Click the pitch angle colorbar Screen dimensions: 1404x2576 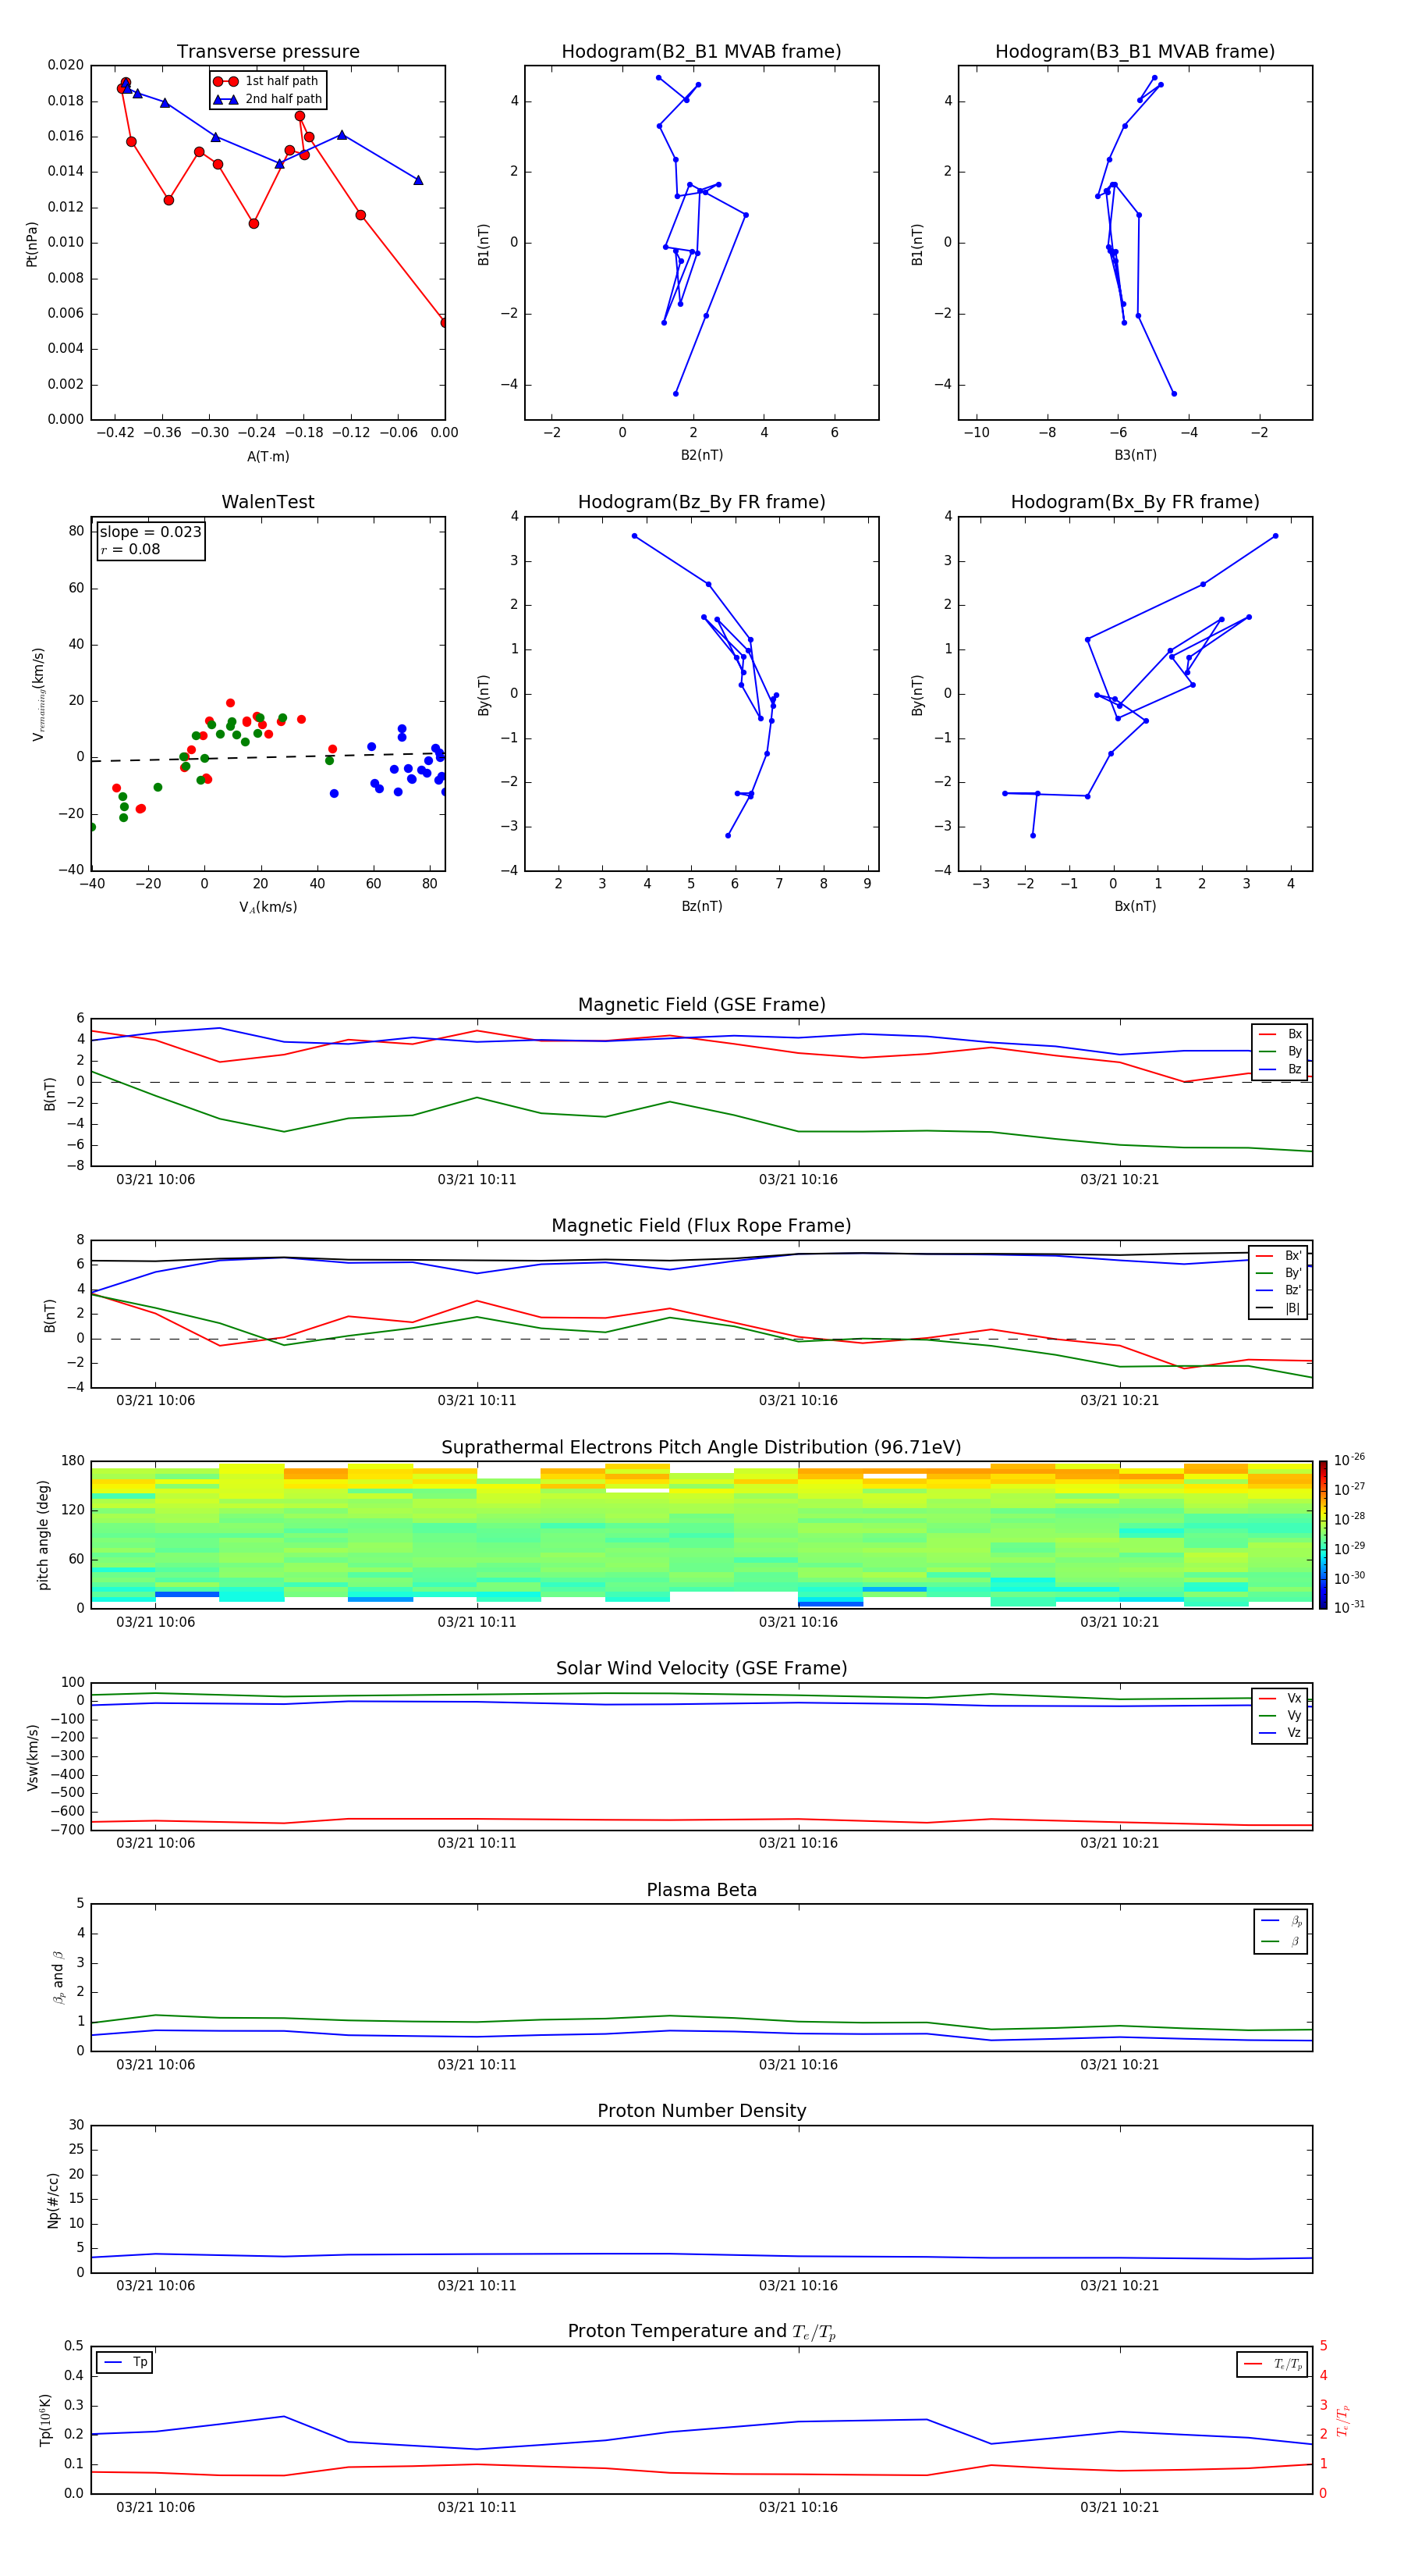[1322, 1535]
